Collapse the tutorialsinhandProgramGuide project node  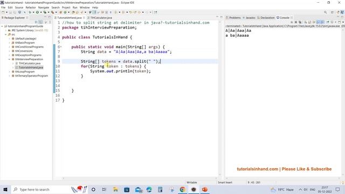pos(2,26)
